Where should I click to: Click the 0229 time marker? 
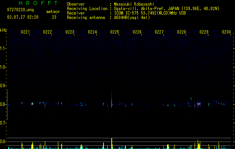coord(204,32)
